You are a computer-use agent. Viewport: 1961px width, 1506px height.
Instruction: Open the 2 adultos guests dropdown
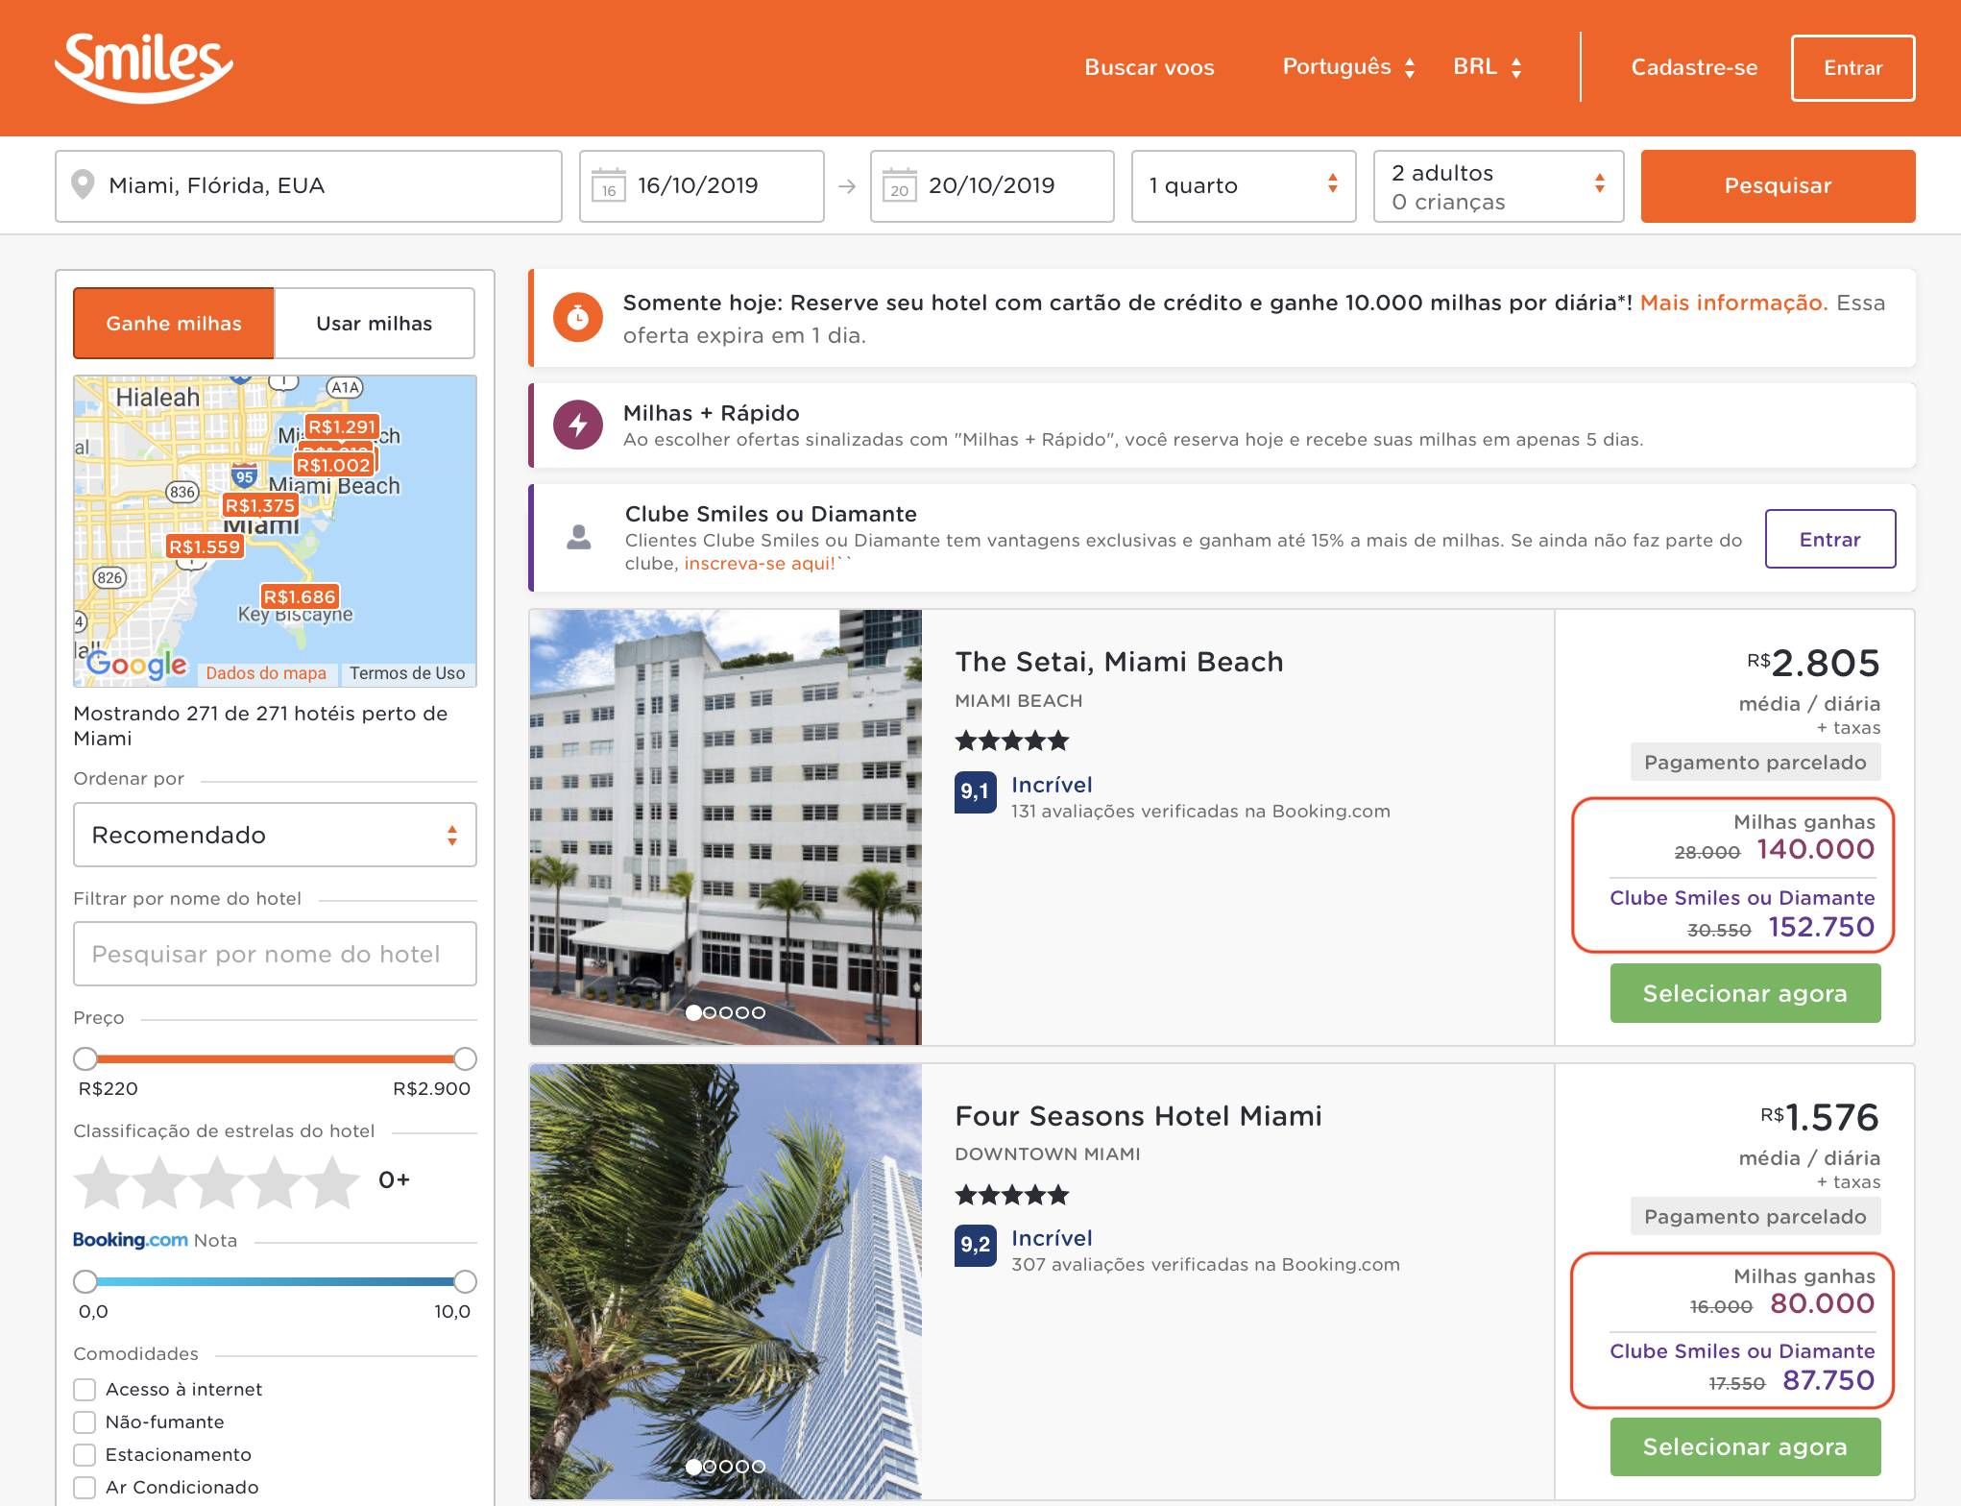click(x=1498, y=185)
